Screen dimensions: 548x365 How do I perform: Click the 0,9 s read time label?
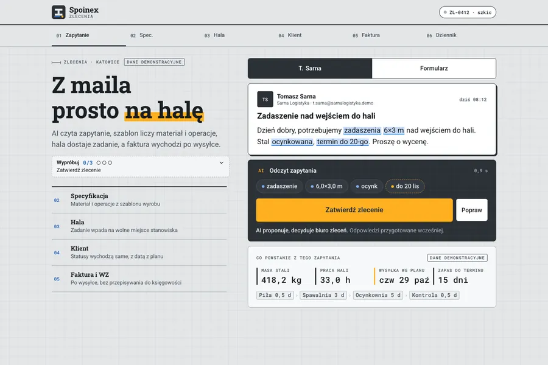coord(480,171)
